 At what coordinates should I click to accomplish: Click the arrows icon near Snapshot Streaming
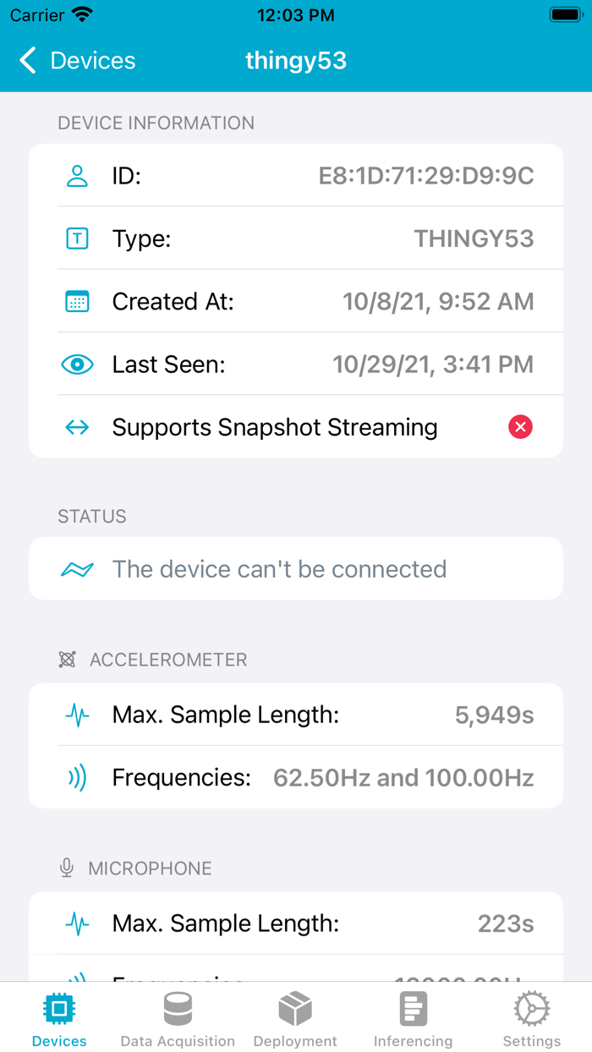pos(77,427)
